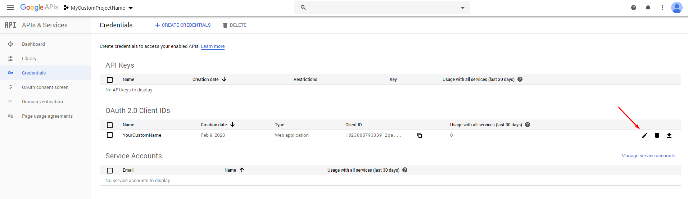Click the Library sidebar icon
The image size is (688, 199).
10,58
